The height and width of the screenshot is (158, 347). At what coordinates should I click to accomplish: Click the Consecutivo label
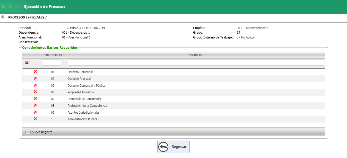[x=28, y=42]
